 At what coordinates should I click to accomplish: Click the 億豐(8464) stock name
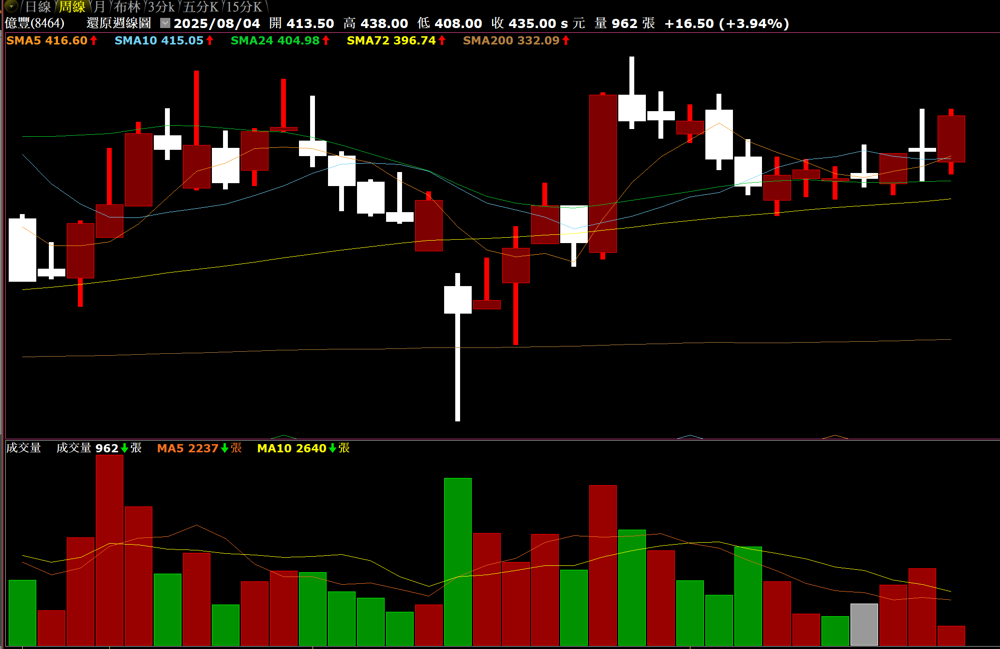point(34,23)
